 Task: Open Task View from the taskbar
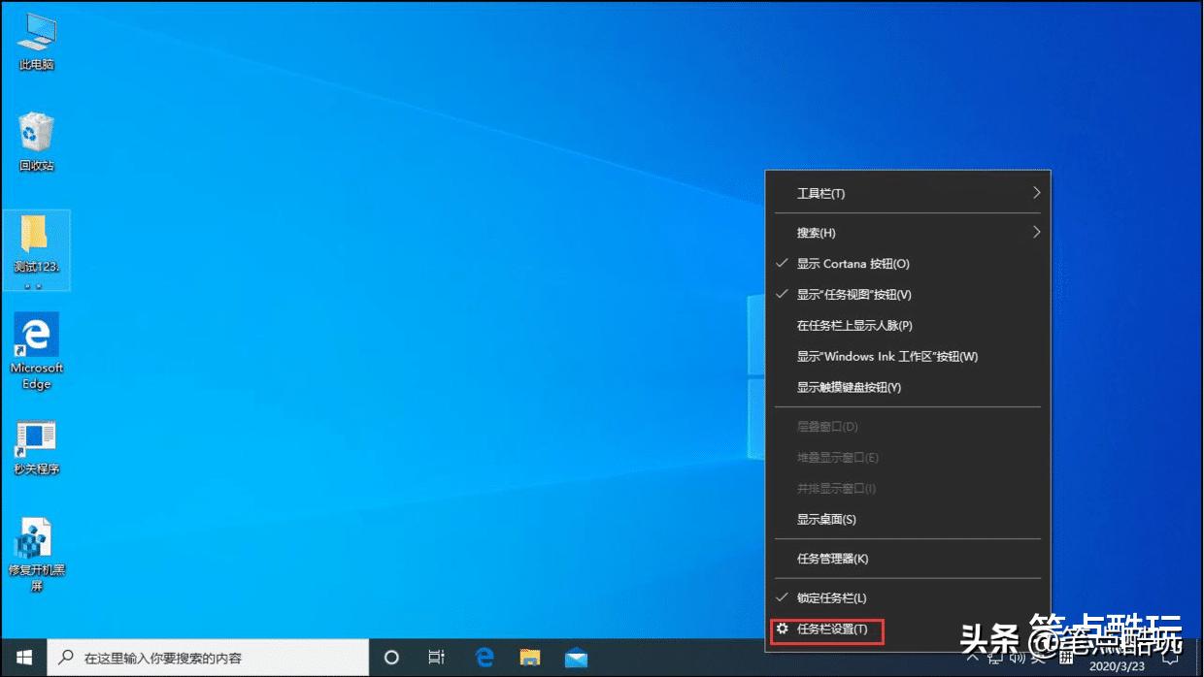point(436,657)
